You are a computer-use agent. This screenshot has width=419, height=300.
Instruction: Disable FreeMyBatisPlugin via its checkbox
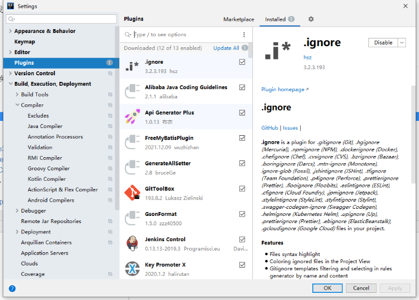coord(242,138)
